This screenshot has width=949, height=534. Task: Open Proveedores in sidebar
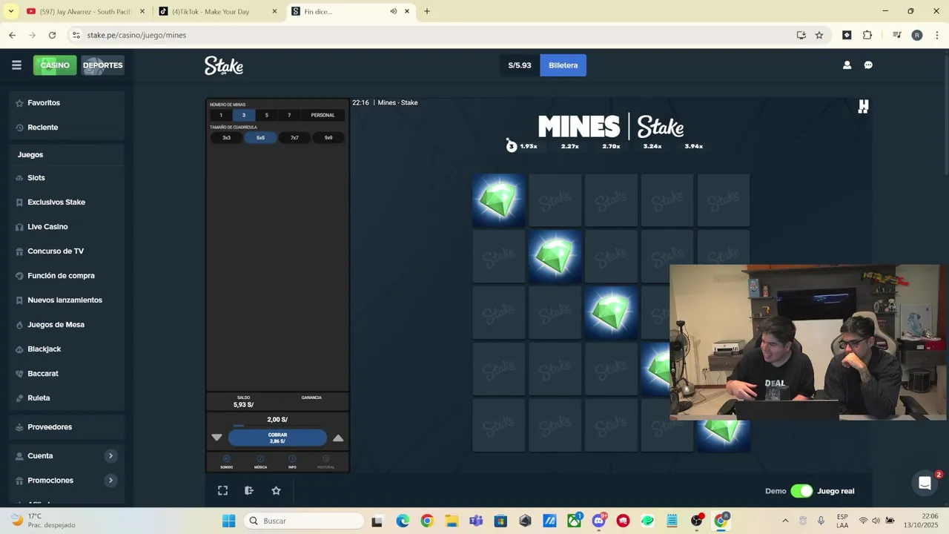50,427
